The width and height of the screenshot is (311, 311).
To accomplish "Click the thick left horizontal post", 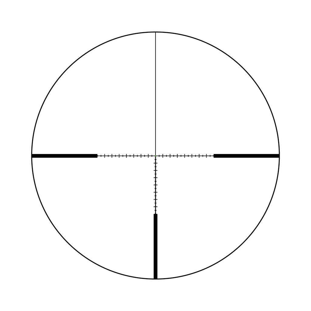I will point(64,156).
